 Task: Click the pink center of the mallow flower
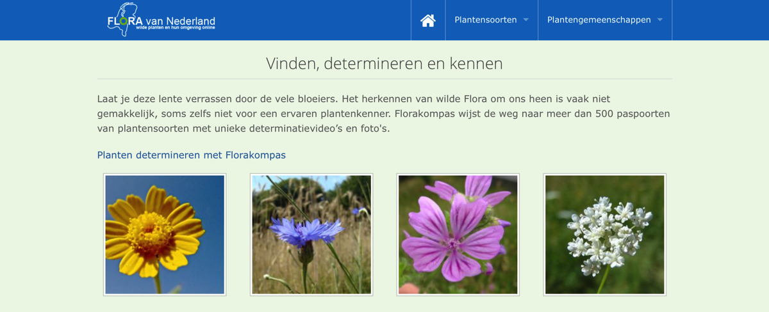pos(453,243)
